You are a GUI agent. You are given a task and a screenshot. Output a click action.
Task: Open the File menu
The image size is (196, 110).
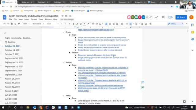pos(10,19)
